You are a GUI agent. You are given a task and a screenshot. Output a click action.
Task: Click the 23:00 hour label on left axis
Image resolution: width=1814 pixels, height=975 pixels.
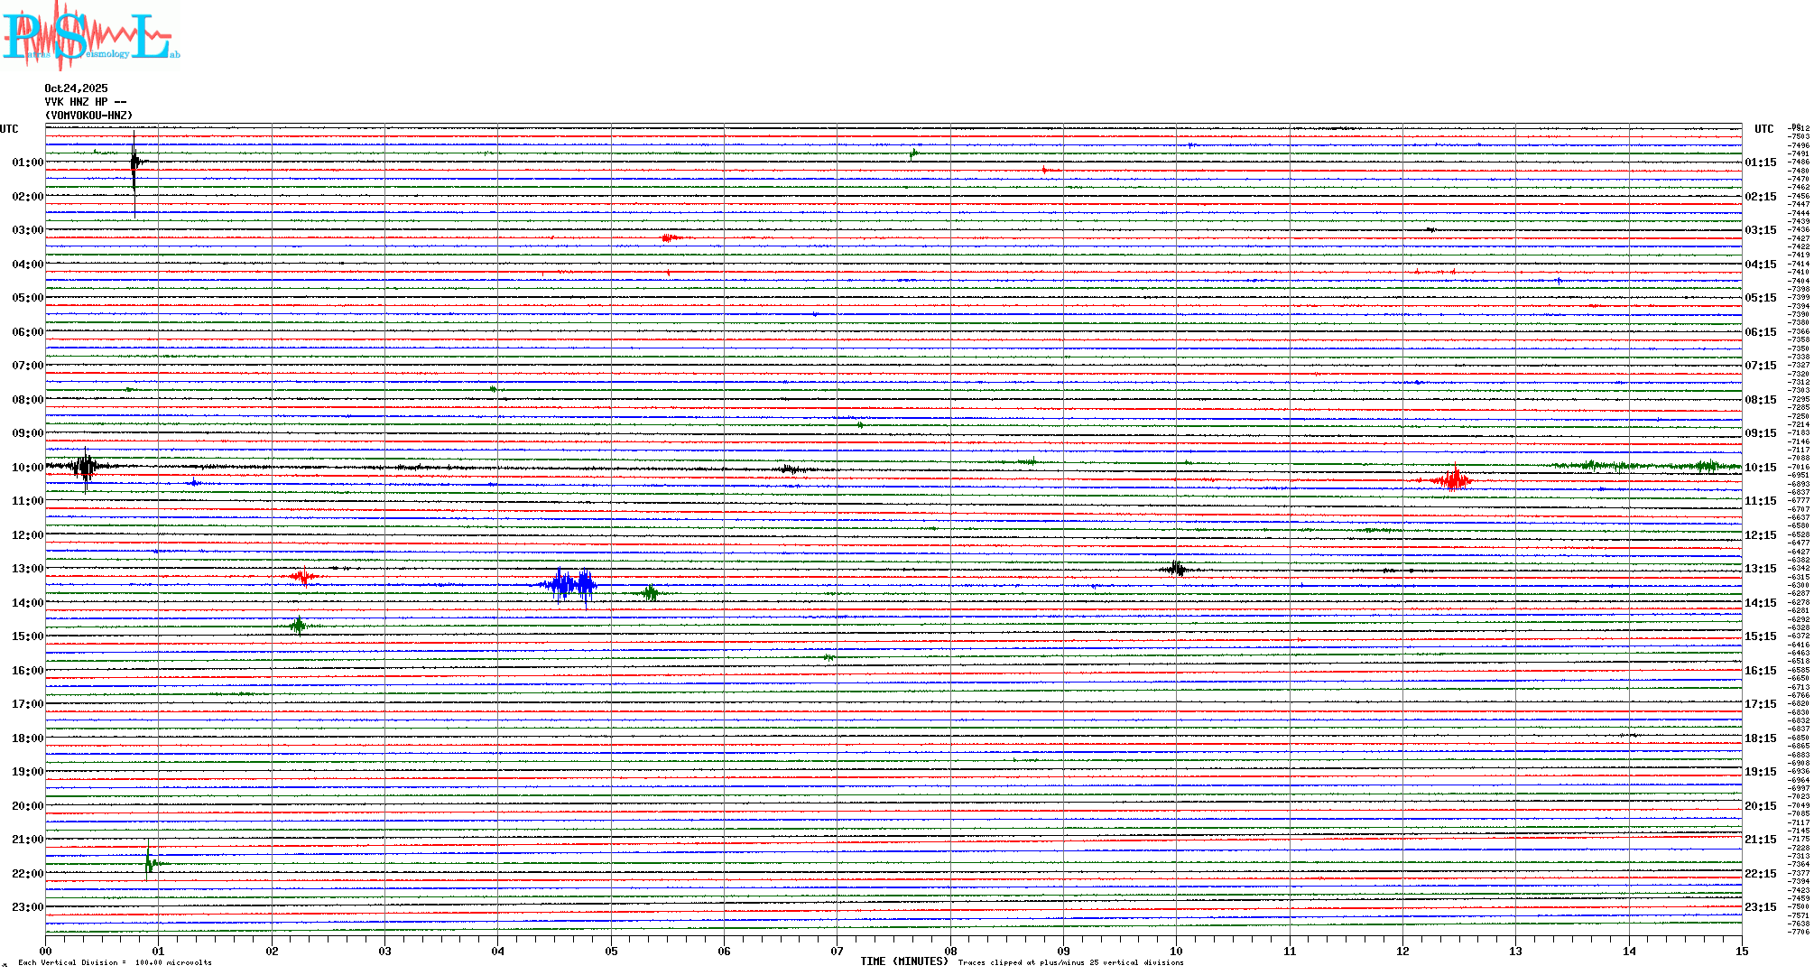tap(27, 907)
